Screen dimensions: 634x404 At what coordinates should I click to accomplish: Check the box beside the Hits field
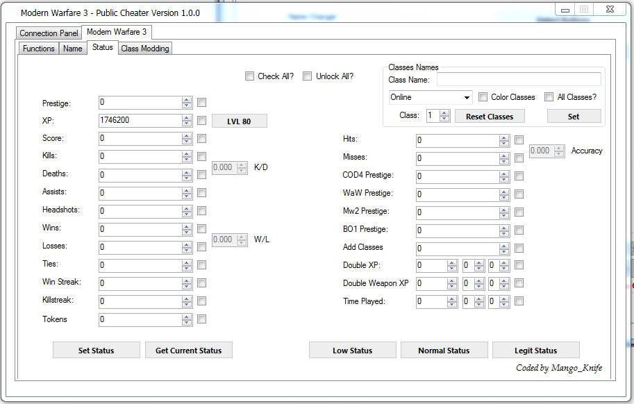[x=519, y=140]
